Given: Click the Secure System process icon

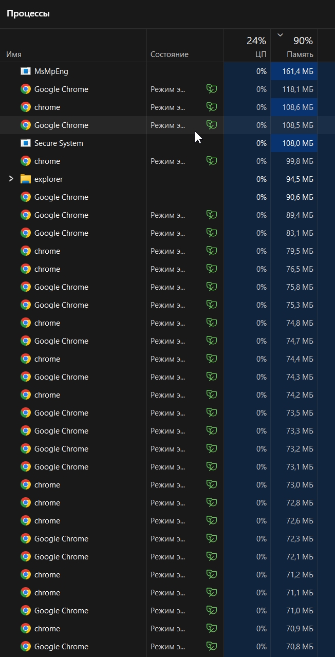Looking at the screenshot, I should coord(26,143).
